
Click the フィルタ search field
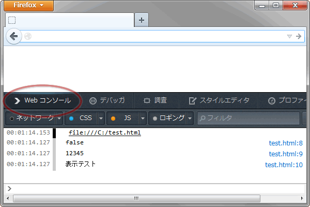(249, 119)
